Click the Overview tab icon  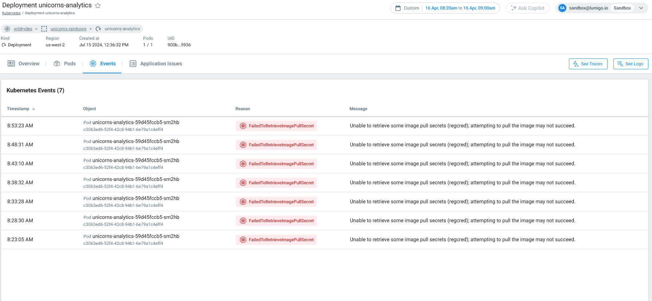pyautogui.click(x=11, y=63)
